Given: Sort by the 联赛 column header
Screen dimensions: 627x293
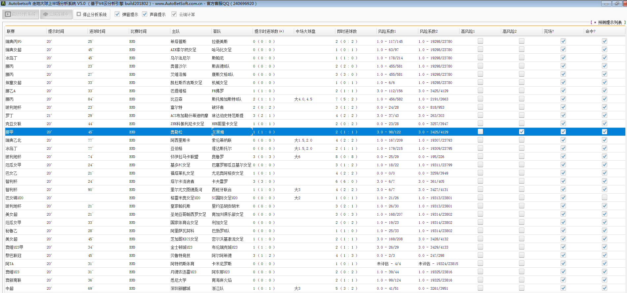Looking at the screenshot, I should point(11,31).
